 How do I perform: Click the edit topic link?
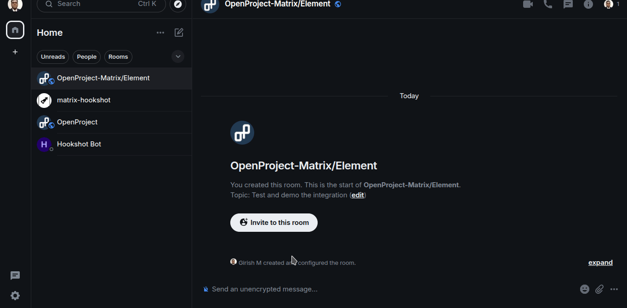[x=358, y=195]
